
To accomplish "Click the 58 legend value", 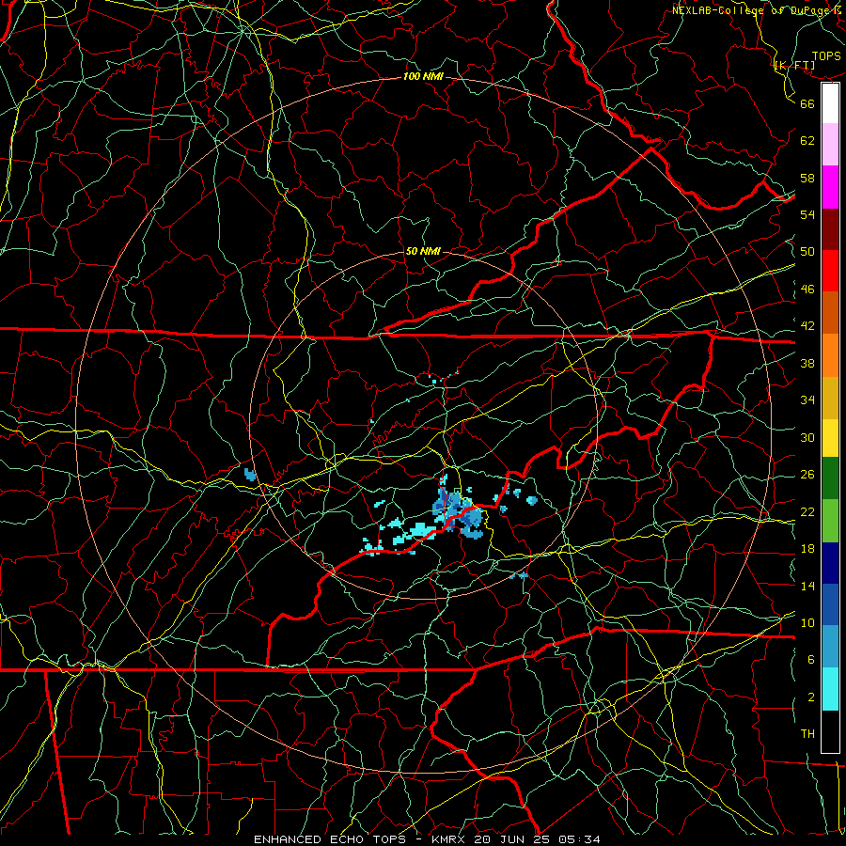I will pyautogui.click(x=807, y=178).
